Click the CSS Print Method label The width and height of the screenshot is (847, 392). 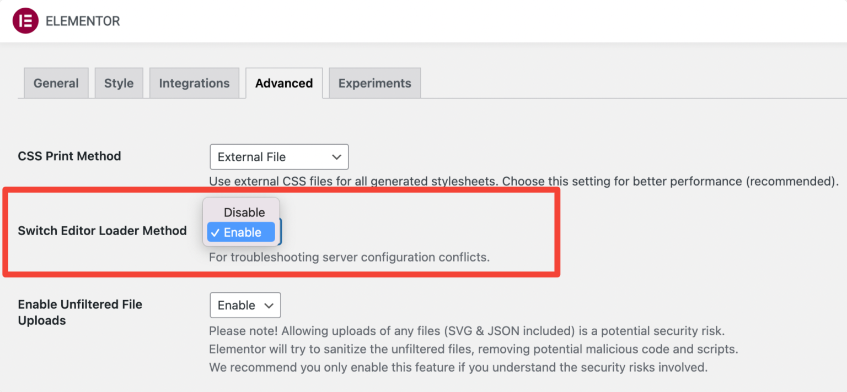pyautogui.click(x=69, y=156)
